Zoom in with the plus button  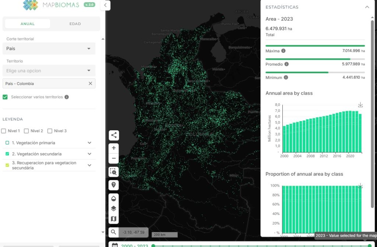point(114,148)
